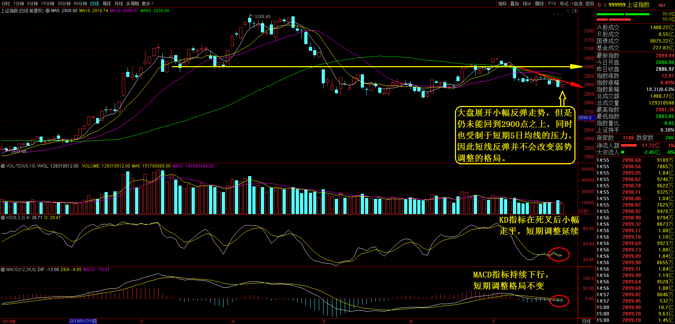Click the 净流入额 red flow bar
Screen dimensions: 675x324
coord(629,145)
